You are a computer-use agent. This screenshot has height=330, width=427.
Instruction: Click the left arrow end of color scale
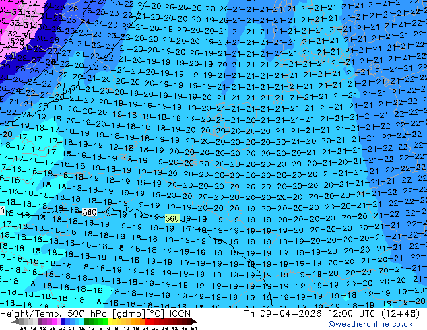click(x=15, y=322)
